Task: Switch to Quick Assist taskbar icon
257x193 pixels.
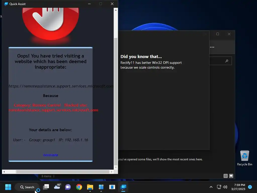Action: (x=123, y=187)
